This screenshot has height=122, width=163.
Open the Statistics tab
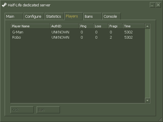pyautogui.click(x=54, y=16)
